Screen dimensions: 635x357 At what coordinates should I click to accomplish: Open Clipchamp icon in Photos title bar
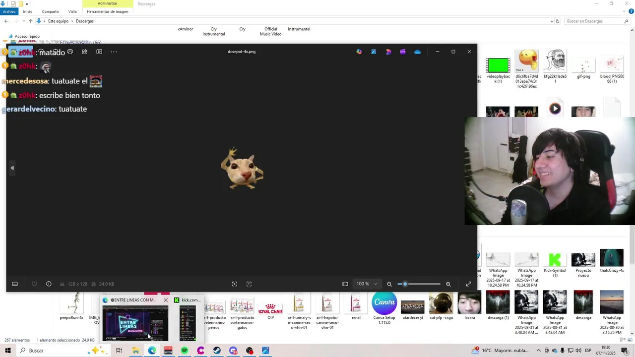[403, 52]
